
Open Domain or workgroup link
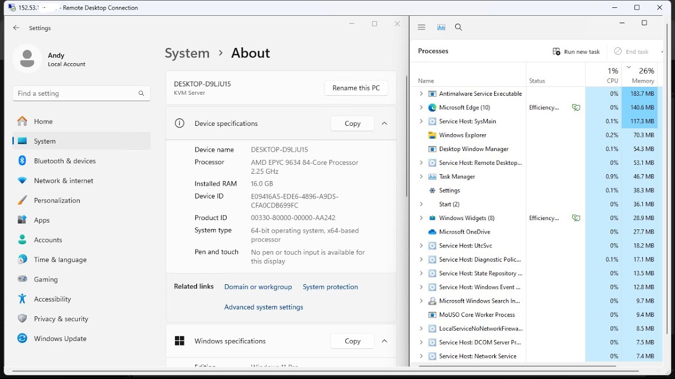click(258, 287)
